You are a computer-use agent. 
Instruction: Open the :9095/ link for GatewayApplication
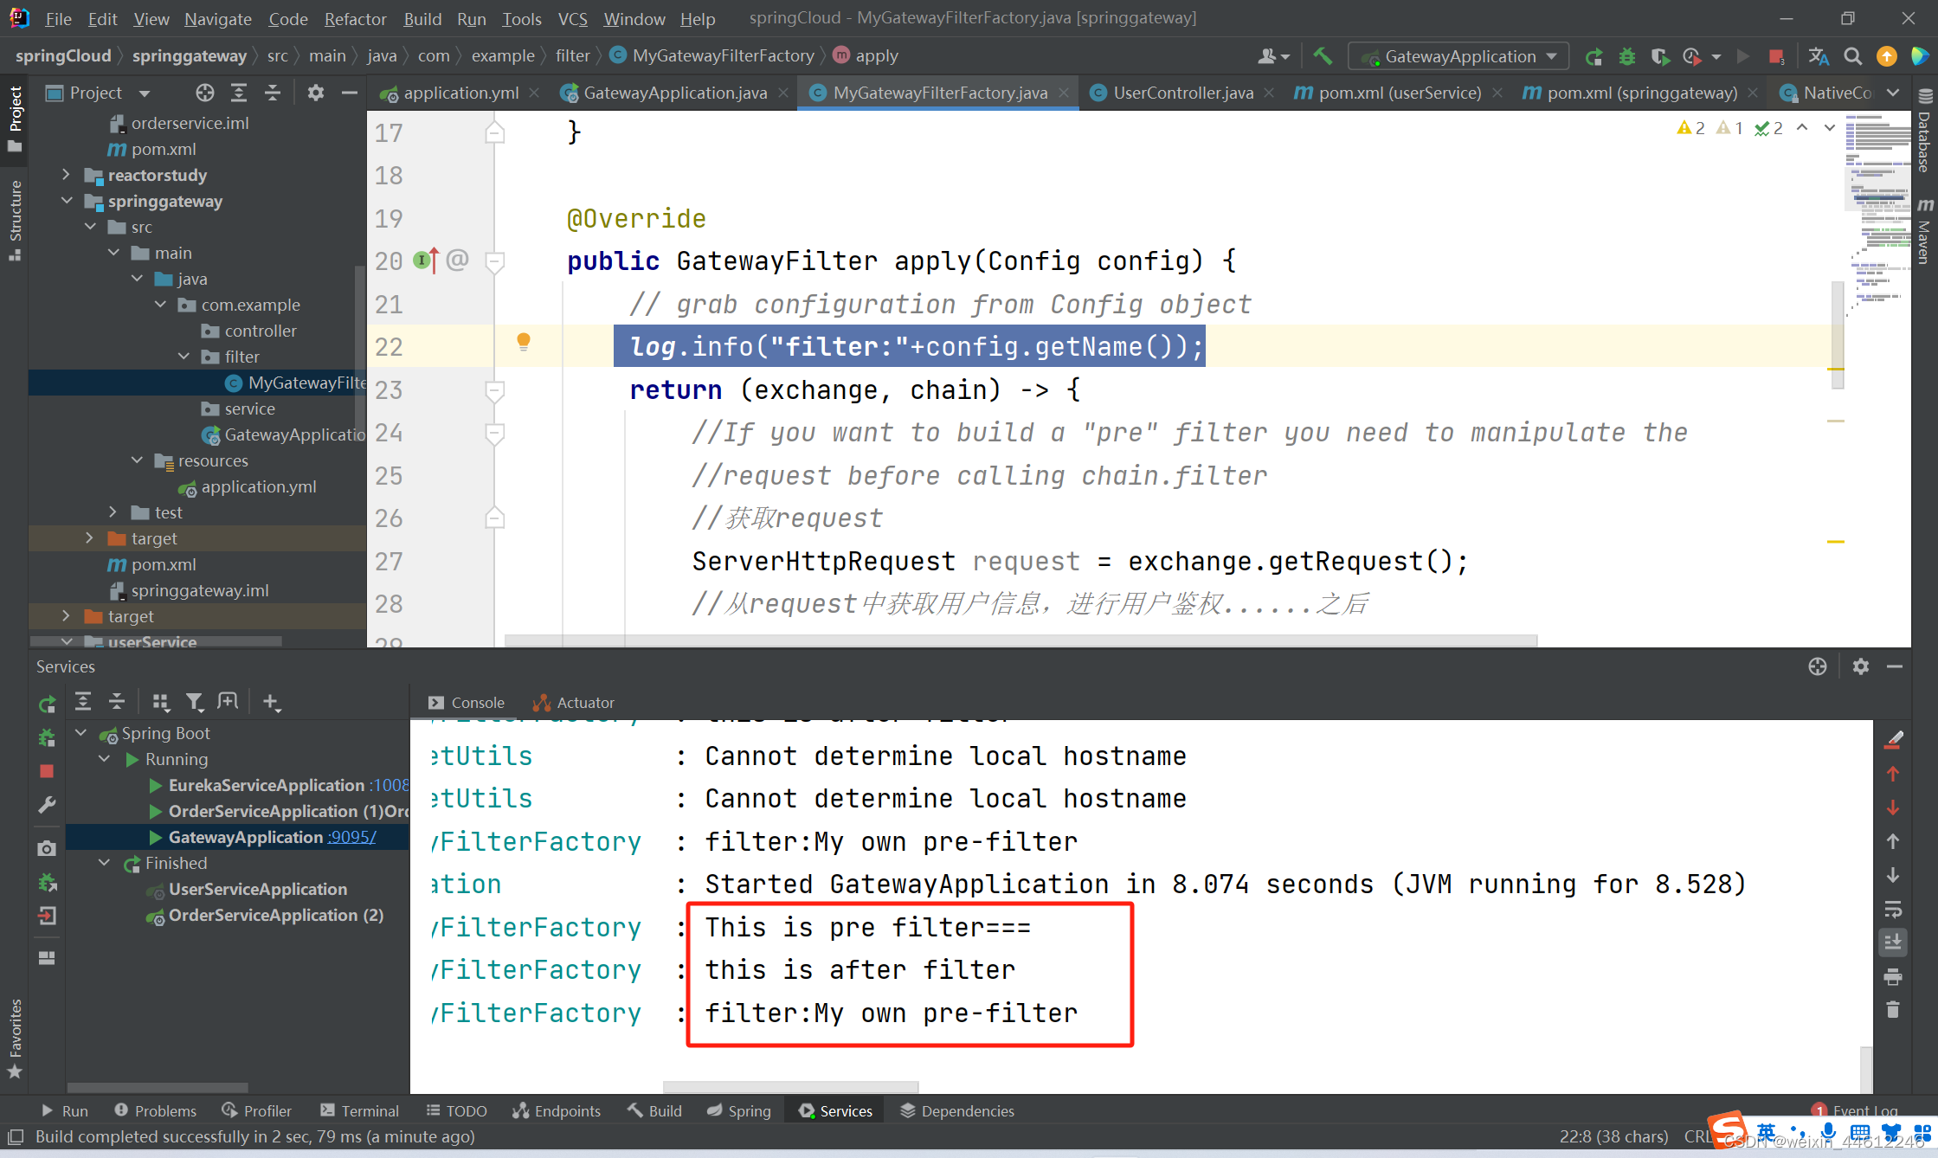click(x=351, y=837)
